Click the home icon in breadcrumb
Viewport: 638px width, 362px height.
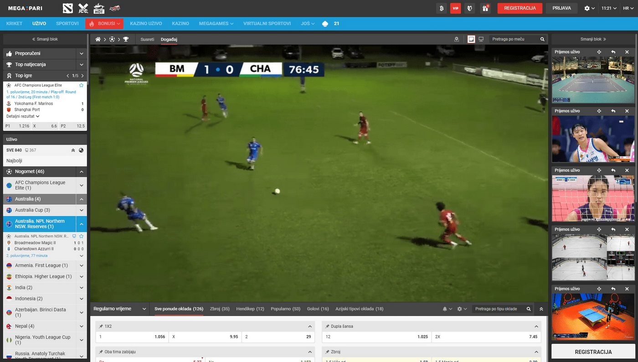point(98,40)
